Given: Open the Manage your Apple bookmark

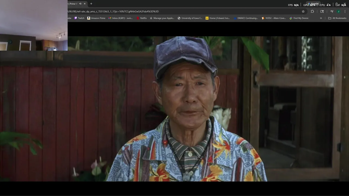Looking at the screenshot, I should [162, 18].
